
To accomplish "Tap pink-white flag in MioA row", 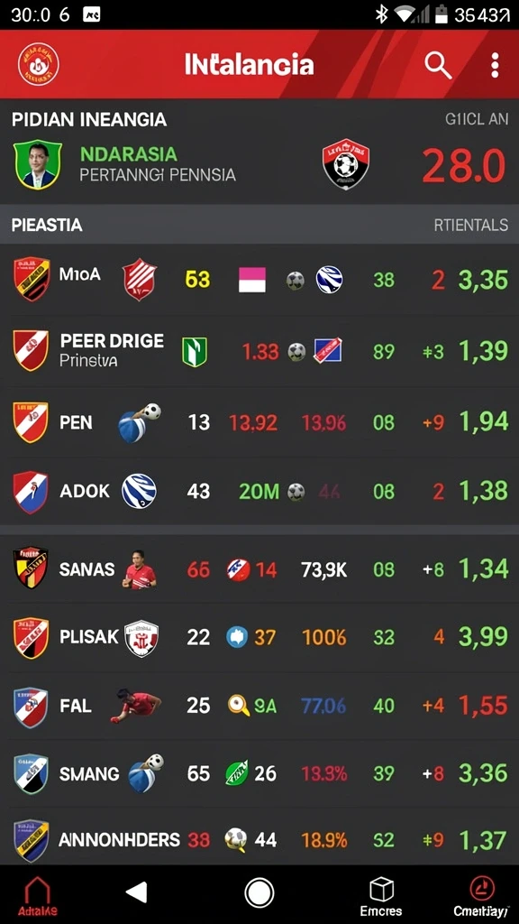I will click(252, 280).
